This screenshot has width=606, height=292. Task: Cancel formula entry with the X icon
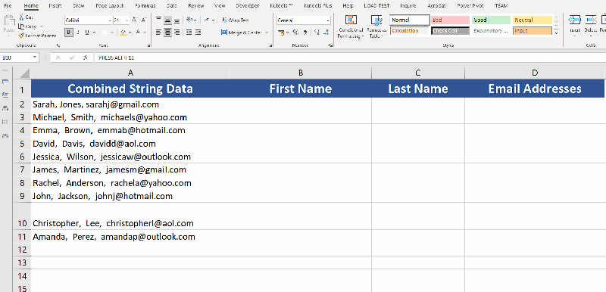click(58, 57)
